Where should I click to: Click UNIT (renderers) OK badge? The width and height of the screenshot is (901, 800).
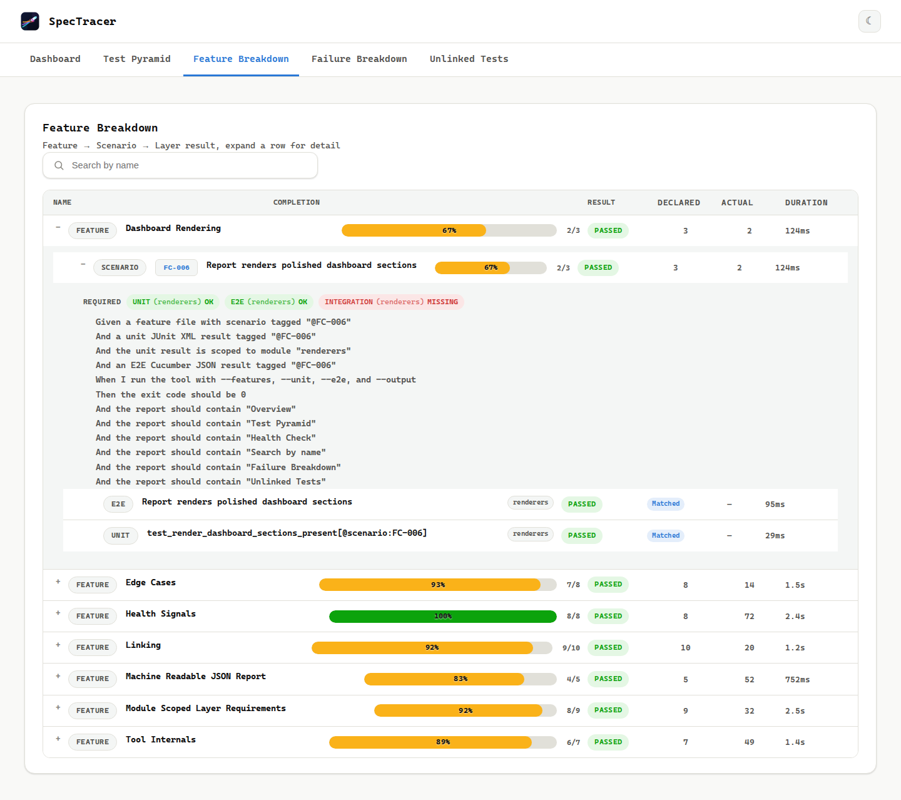point(173,302)
